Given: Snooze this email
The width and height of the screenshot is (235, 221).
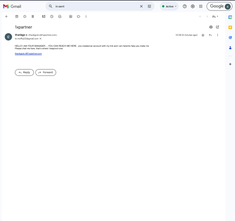Looking at the screenshot, I should (52, 16).
